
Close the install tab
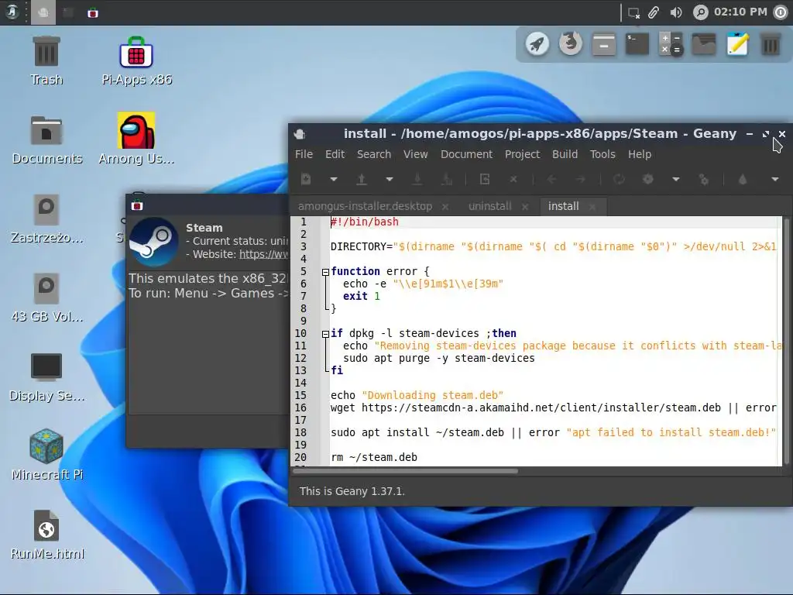coord(592,207)
